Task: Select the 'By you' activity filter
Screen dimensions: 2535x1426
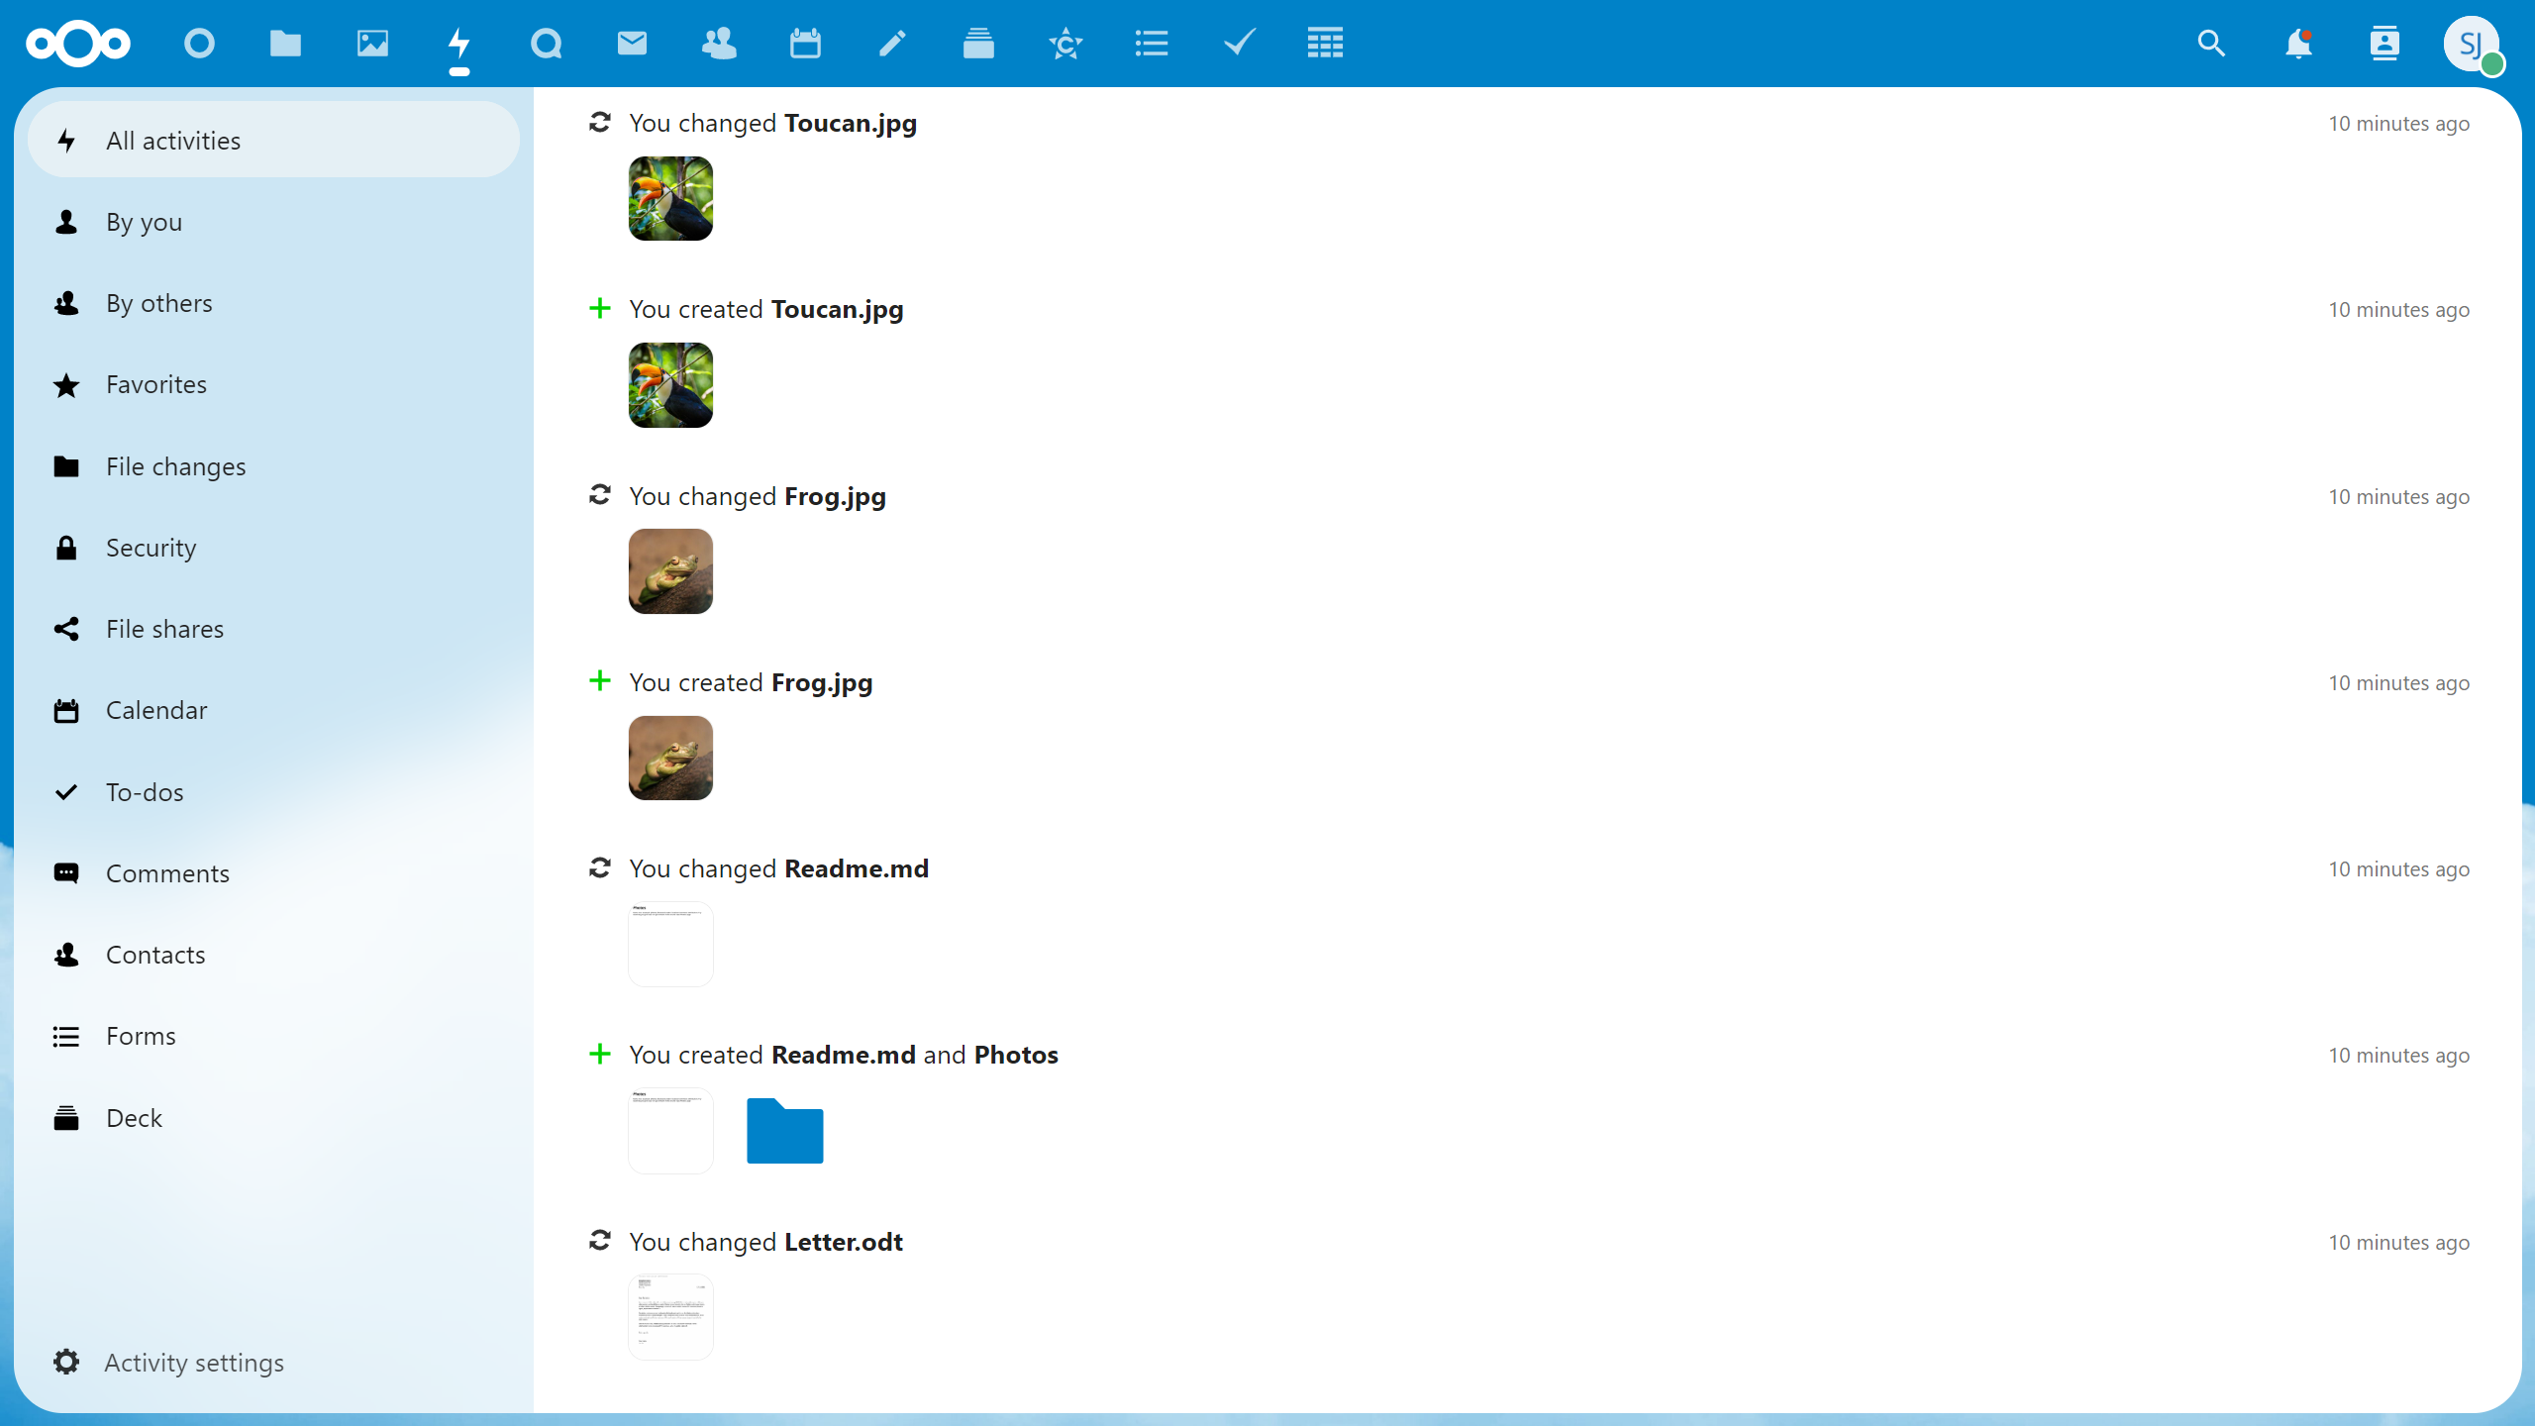Action: (x=145, y=222)
